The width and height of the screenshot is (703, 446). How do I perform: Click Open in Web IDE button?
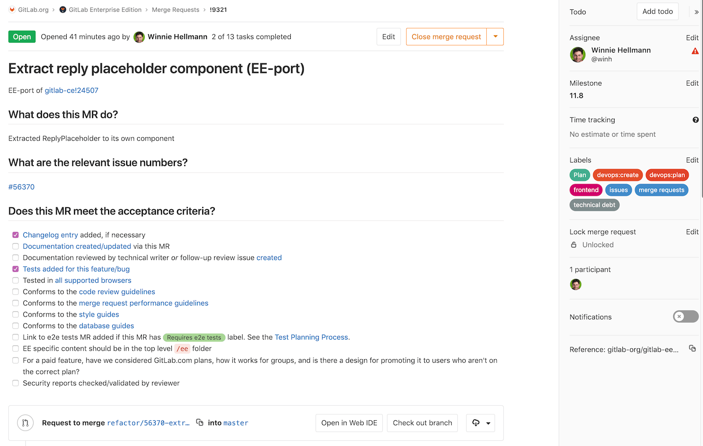pos(350,423)
